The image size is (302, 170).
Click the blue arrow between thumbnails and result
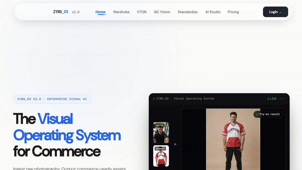175,144
